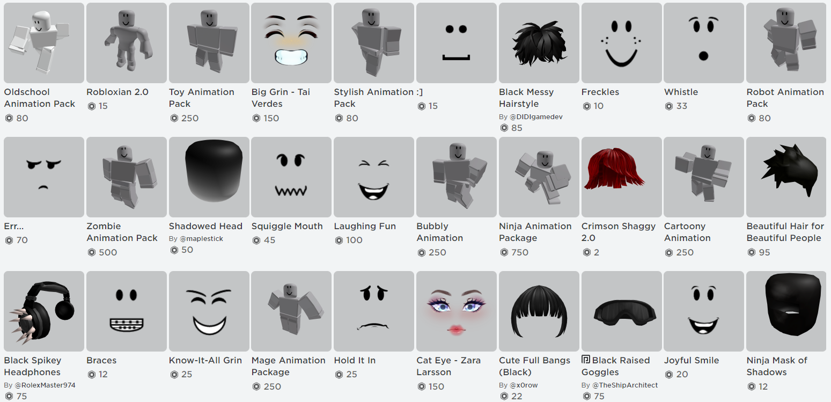Open the Oldschool Animation Pack thumbnail
This screenshot has height=402, width=831.
tap(44, 43)
